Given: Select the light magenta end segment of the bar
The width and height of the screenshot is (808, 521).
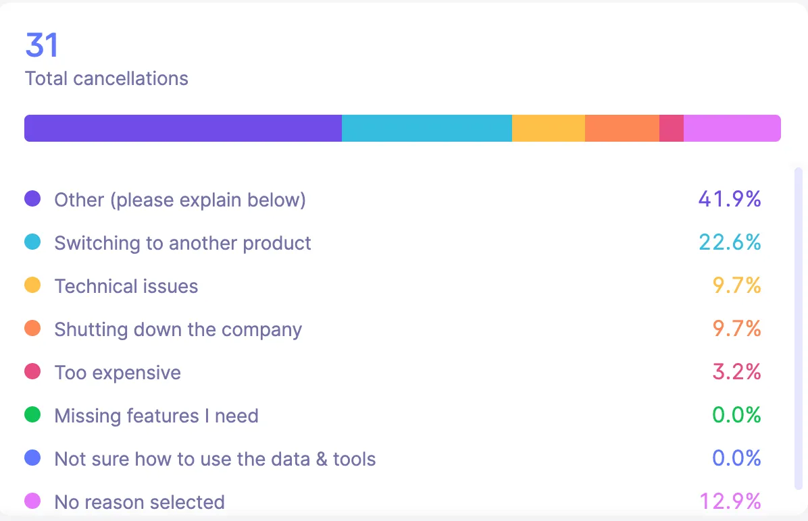Looking at the screenshot, I should (x=732, y=128).
